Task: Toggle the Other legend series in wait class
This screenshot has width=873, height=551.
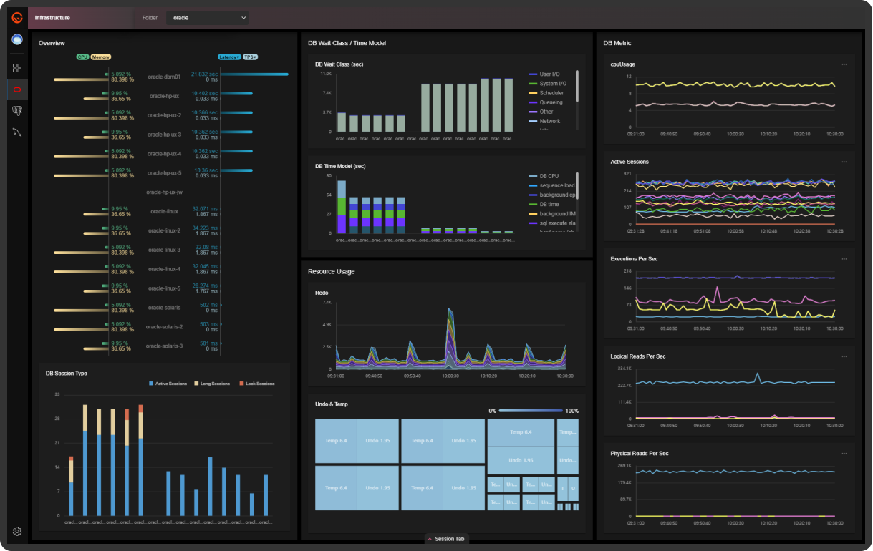Action: click(541, 112)
